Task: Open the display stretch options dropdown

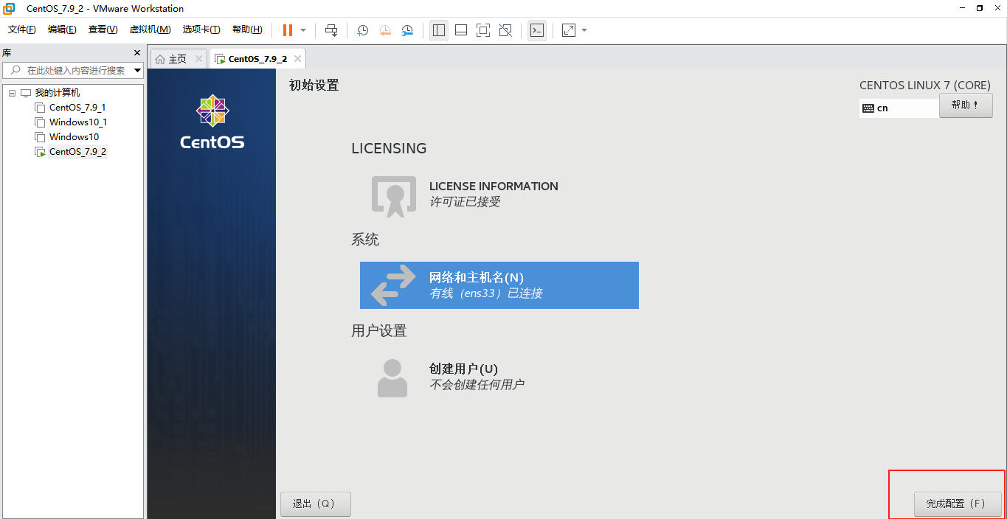Action: click(583, 30)
